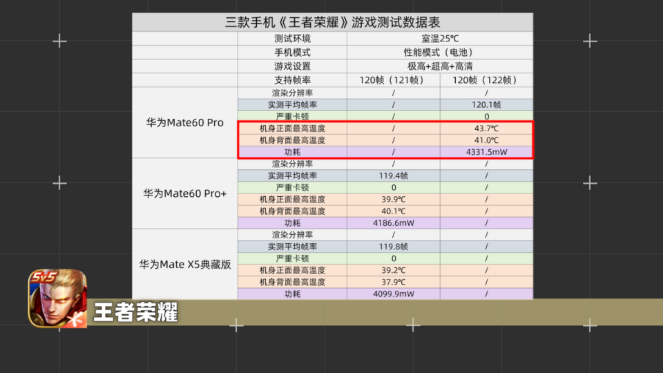Select the 测试环境 row label
The width and height of the screenshot is (663, 373).
(292, 39)
